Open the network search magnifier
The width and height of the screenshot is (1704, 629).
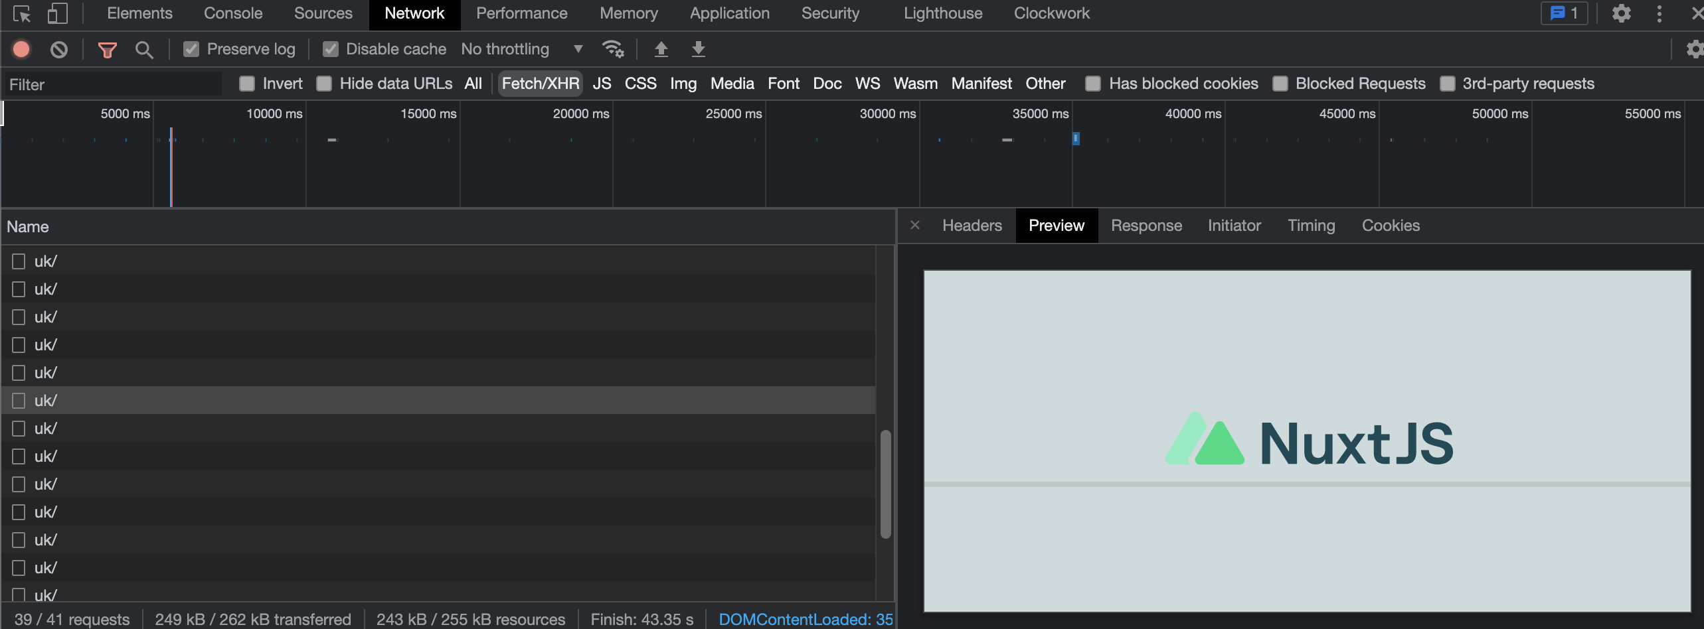143,50
